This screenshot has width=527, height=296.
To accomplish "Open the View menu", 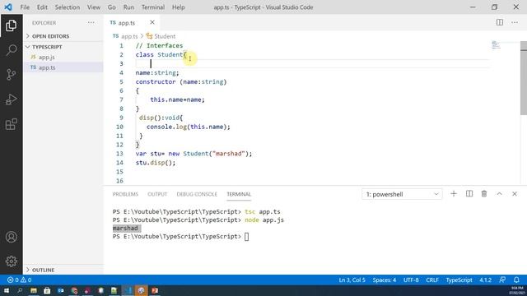I will [x=93, y=7].
